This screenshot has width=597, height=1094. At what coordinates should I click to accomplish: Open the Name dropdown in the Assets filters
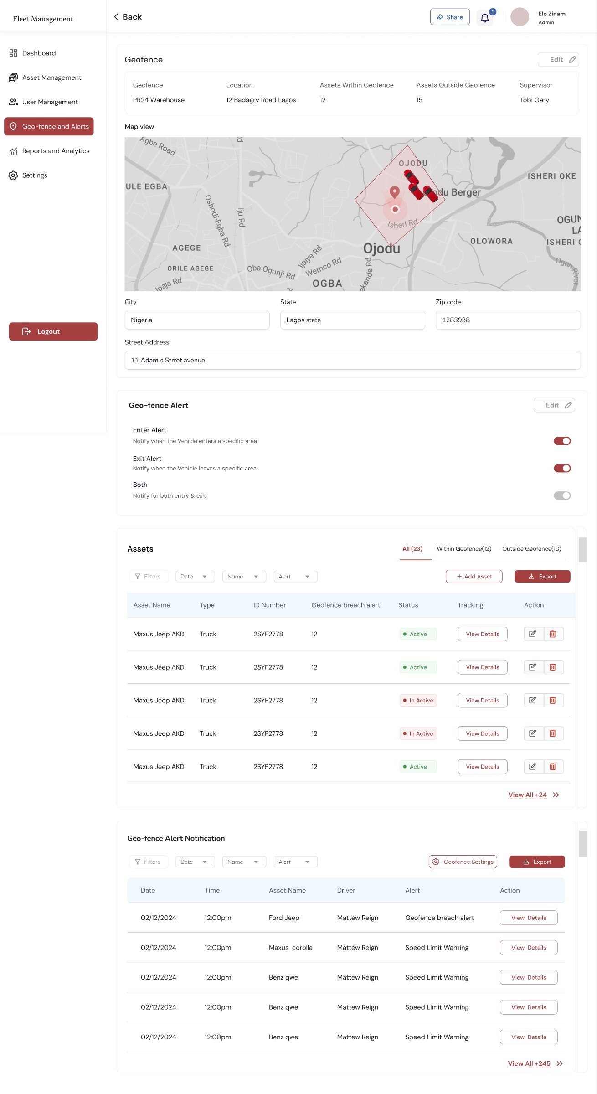tap(244, 577)
